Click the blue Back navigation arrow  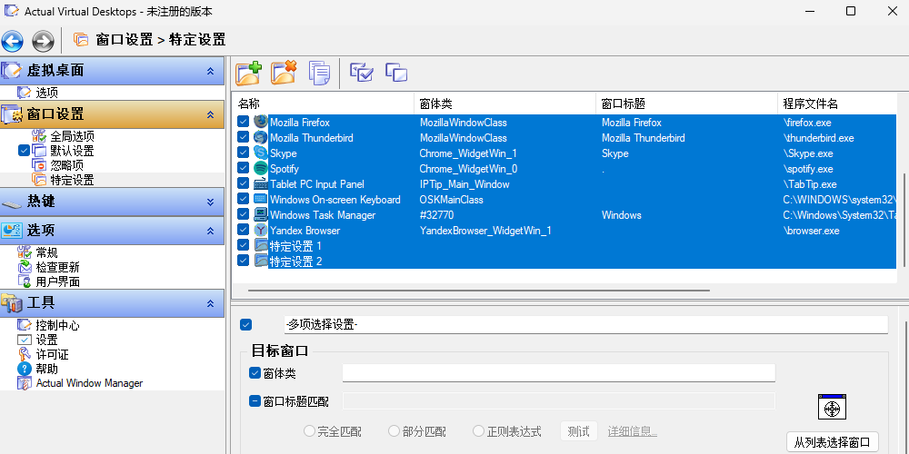[12, 41]
